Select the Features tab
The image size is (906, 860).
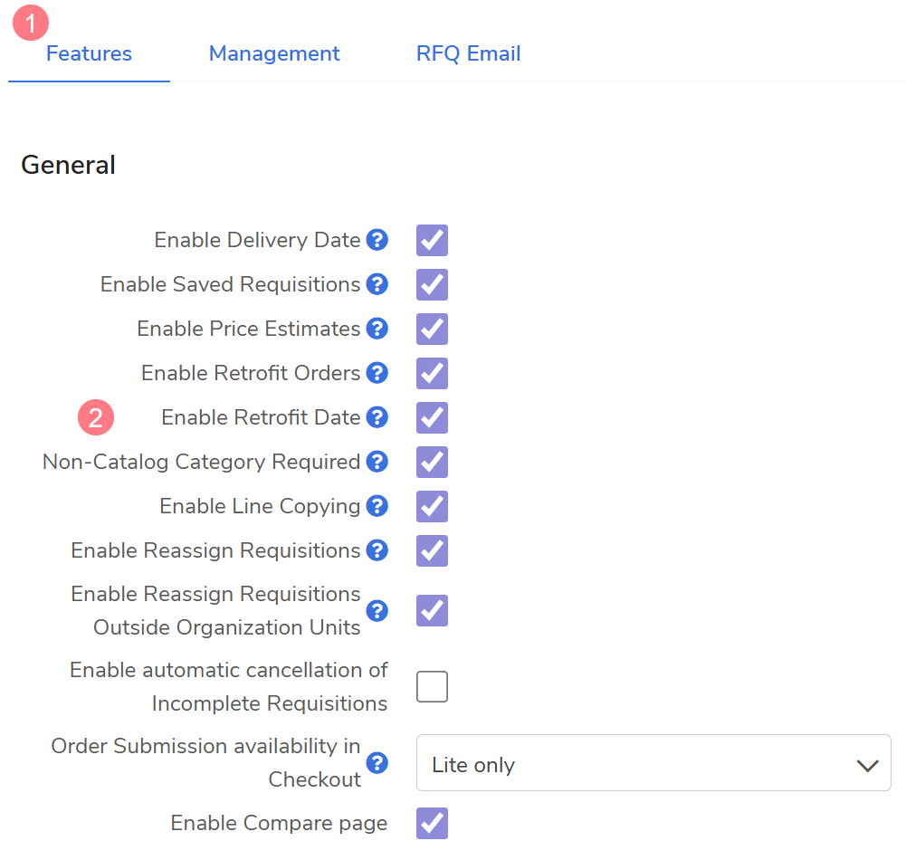[x=89, y=54]
